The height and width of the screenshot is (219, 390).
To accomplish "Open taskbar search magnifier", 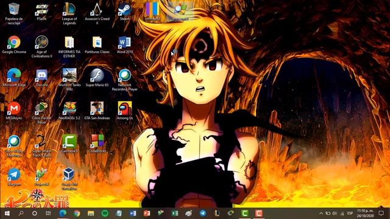I will point(21,214).
